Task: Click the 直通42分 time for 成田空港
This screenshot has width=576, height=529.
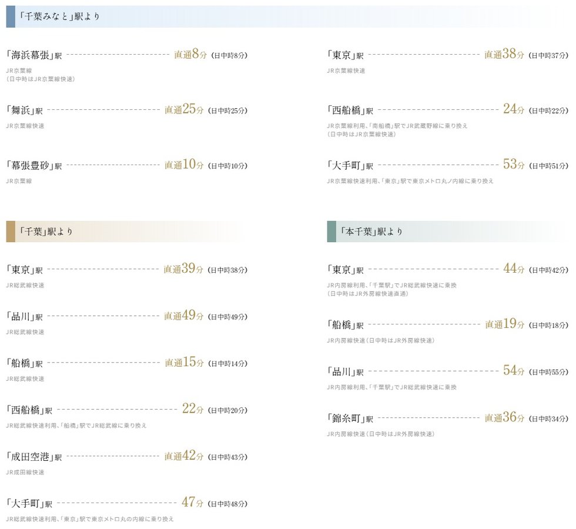Action: [184, 456]
